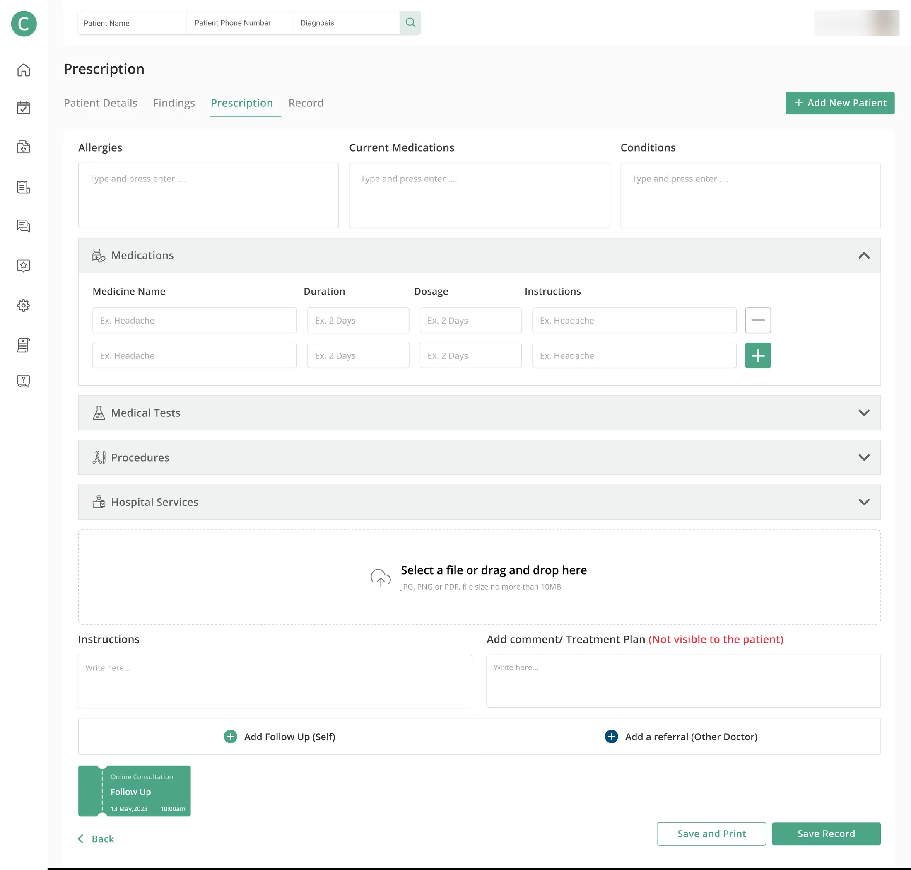The image size is (911, 870).
Task: Focus the Diagnosis search field
Action: (346, 23)
